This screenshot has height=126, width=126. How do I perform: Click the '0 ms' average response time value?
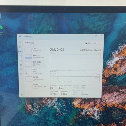pyautogui.click(x=61, y=88)
